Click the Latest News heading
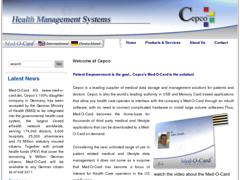This screenshot has height=180, width=240. point(23,79)
